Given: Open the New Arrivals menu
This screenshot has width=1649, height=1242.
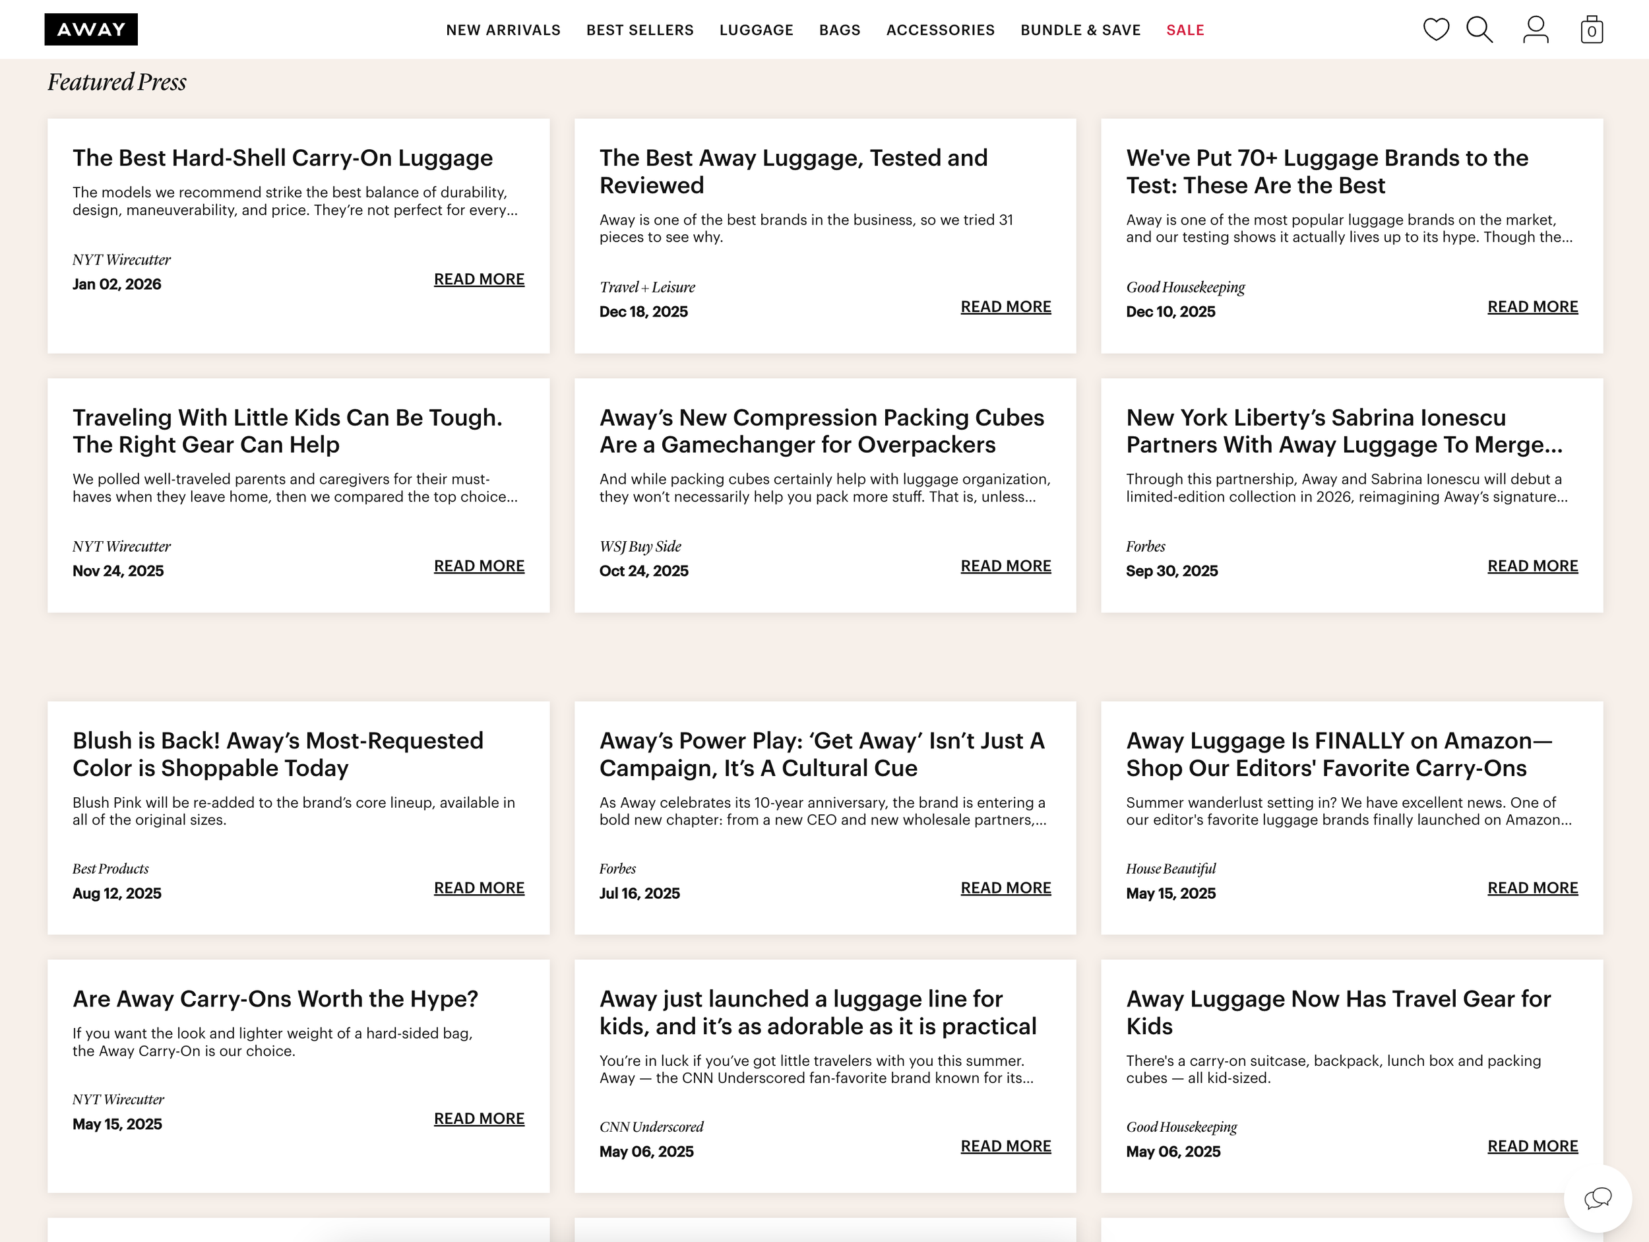Looking at the screenshot, I should click(503, 30).
